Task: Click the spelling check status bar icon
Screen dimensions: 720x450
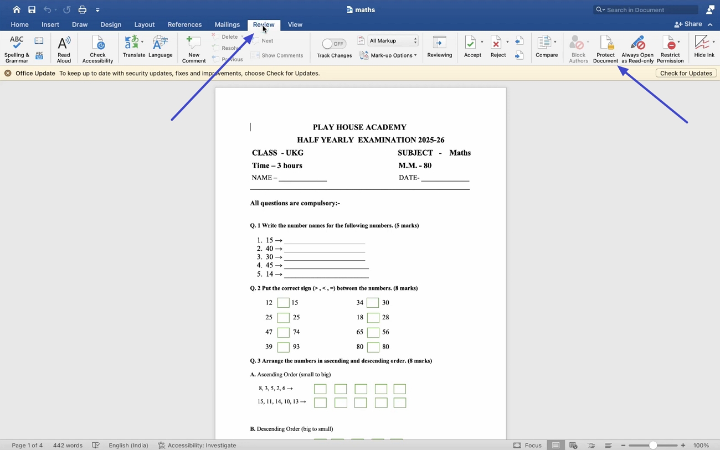Action: (x=96, y=445)
